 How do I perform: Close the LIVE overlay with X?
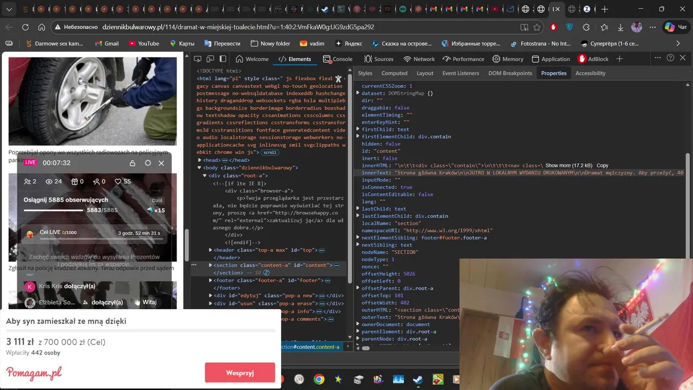[x=161, y=163]
